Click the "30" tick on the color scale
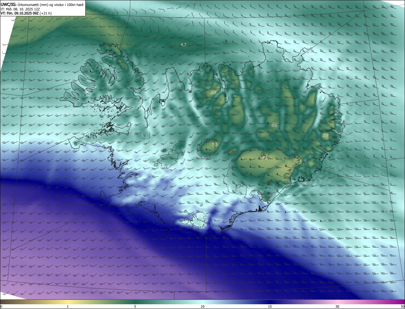Viewport: 405px width, 309px height. click(x=337, y=306)
